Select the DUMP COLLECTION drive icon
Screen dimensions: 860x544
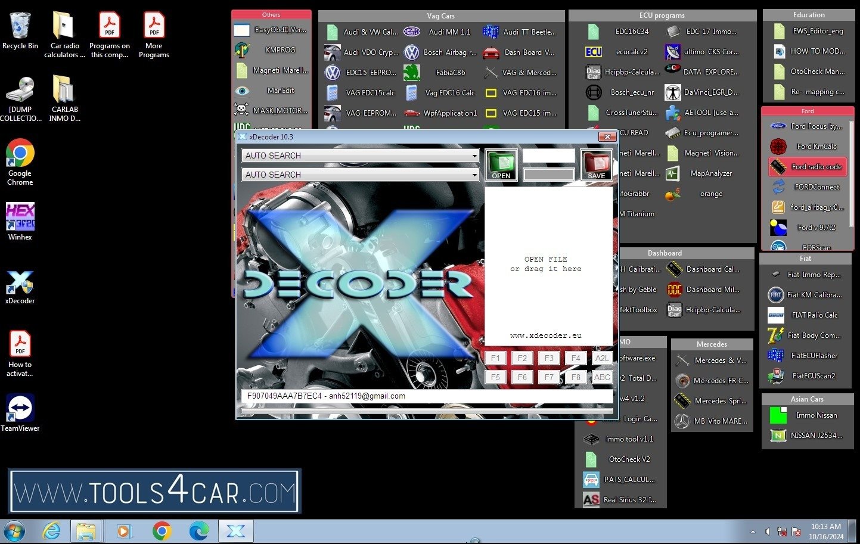pyautogui.click(x=20, y=99)
